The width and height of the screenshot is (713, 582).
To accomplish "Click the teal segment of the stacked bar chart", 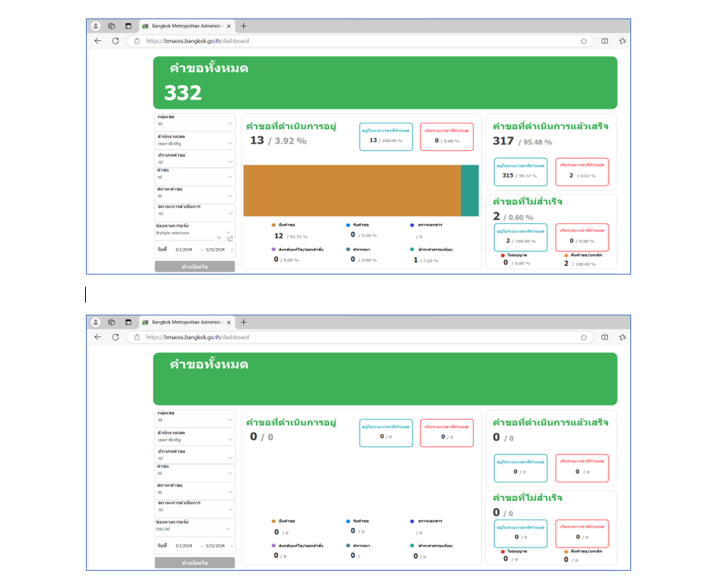I will tap(469, 190).
